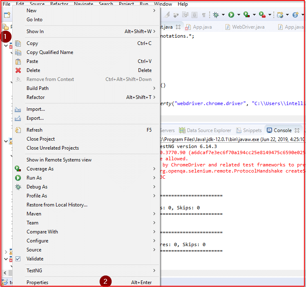Click the Package Explorer scroll-left arrow
Viewport: 306px width, 287px height.
5,273
